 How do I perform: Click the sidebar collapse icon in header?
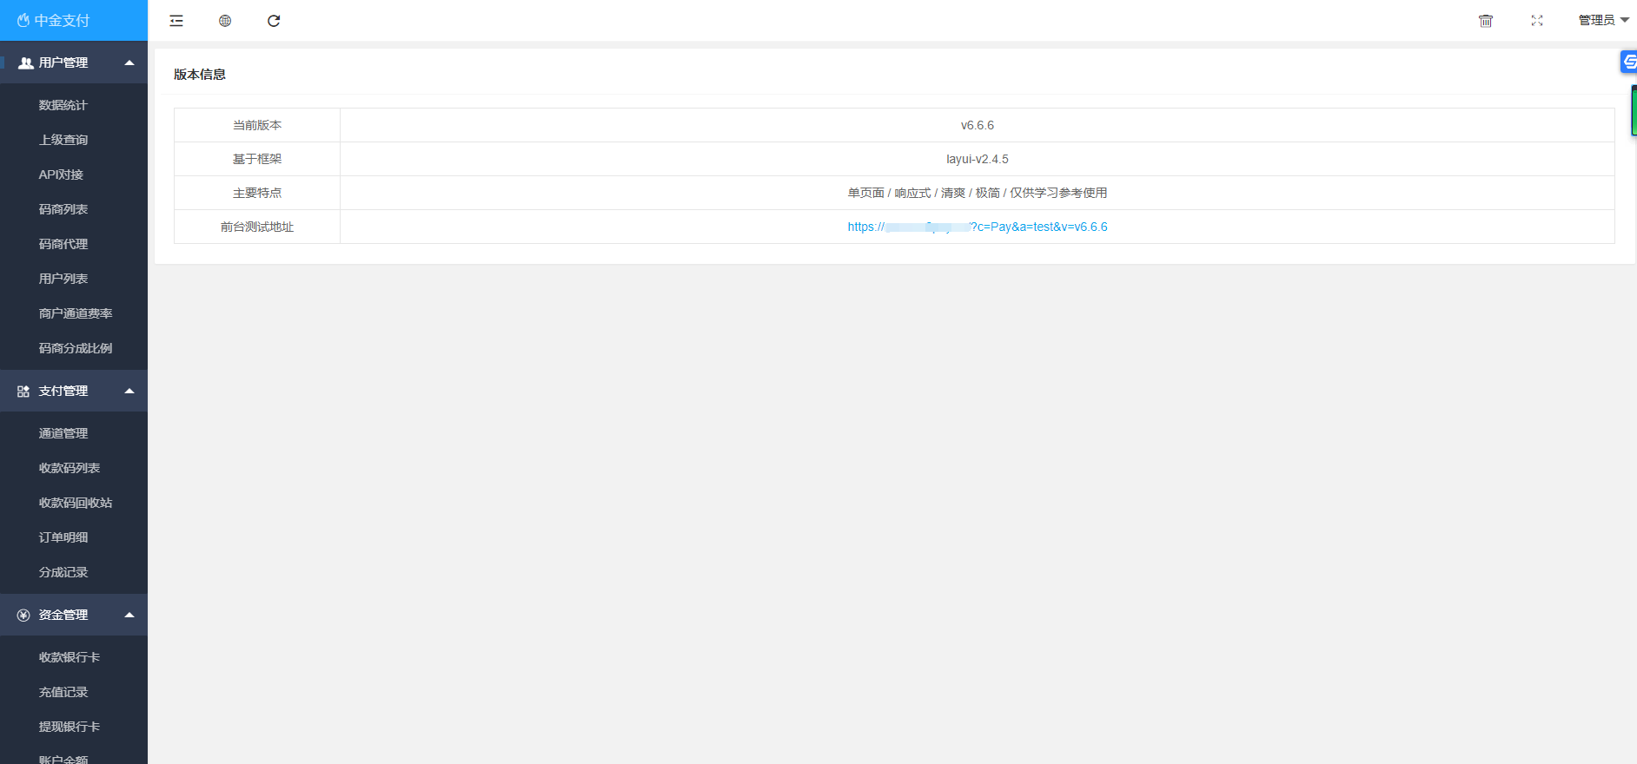[176, 21]
